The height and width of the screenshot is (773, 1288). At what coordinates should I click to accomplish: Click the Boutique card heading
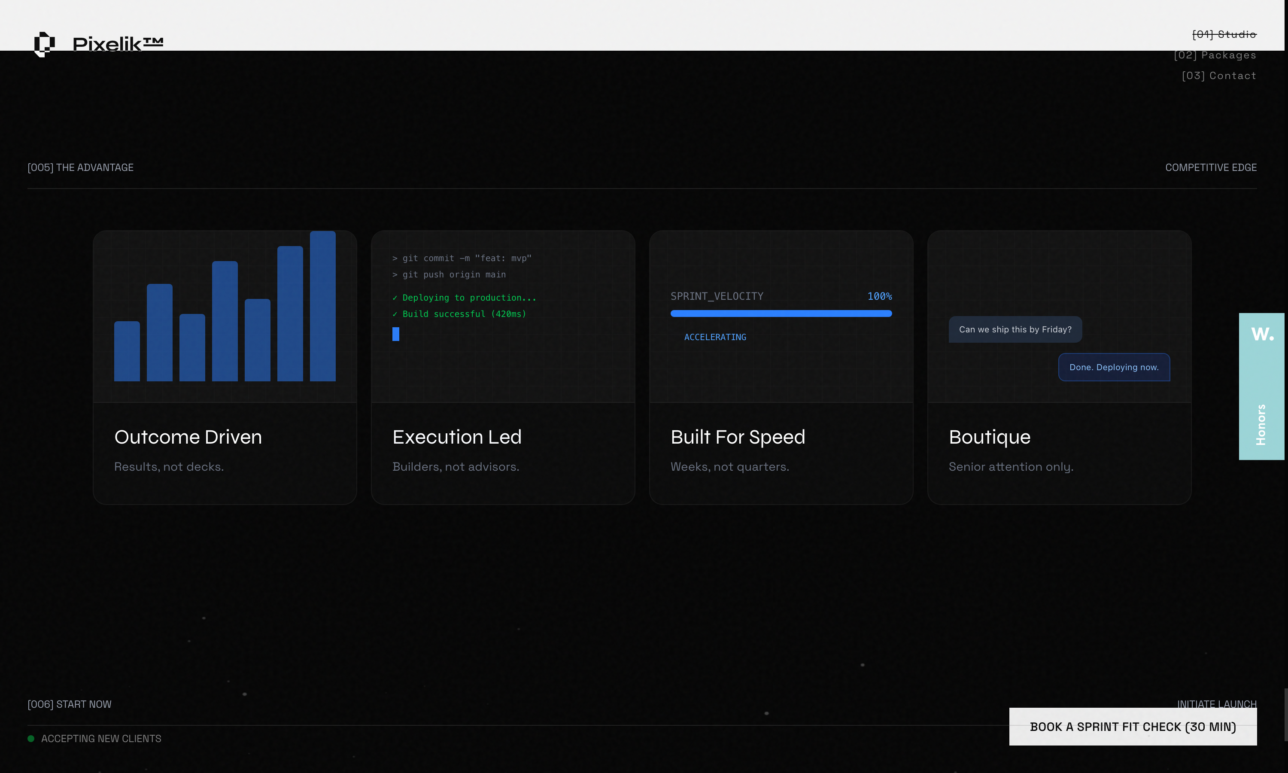[x=989, y=437]
